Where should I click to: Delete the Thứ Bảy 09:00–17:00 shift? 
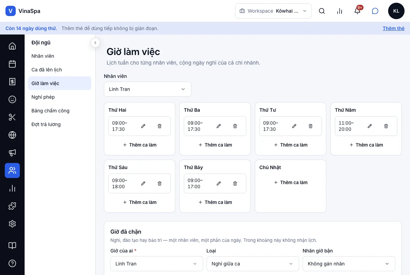point(235,183)
